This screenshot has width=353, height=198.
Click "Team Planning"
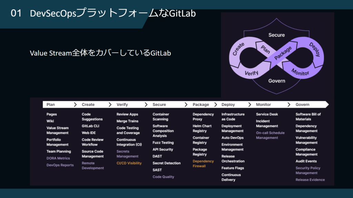tap(59, 151)
